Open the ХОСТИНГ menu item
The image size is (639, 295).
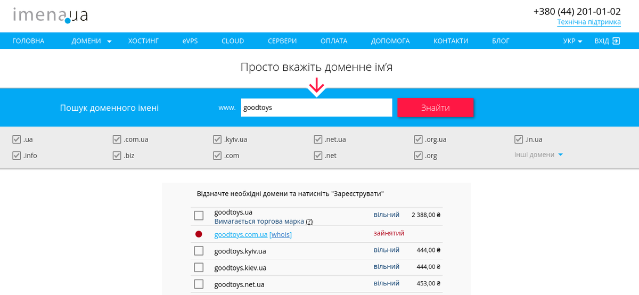pos(143,41)
